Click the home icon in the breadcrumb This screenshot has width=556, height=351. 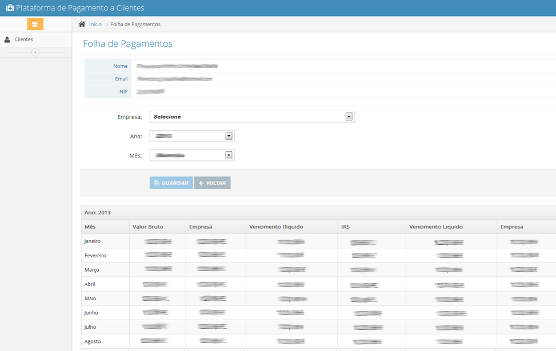click(x=82, y=24)
